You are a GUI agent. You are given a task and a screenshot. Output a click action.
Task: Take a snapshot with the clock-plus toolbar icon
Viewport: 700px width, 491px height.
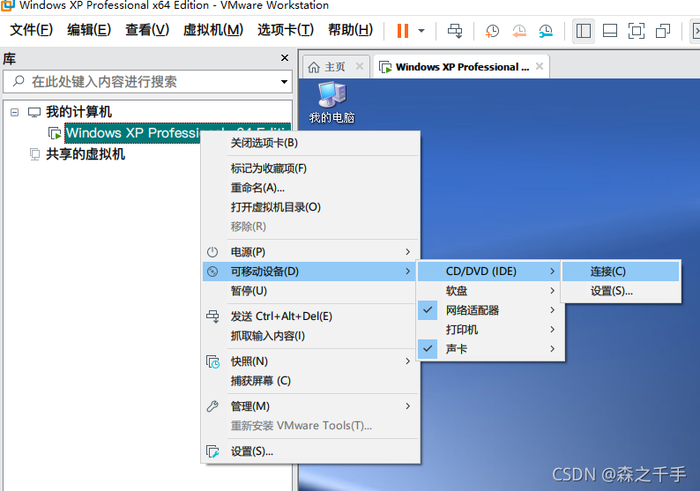492,31
